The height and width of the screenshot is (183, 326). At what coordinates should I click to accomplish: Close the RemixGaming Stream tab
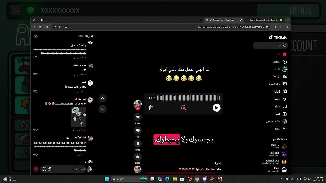(247, 20)
